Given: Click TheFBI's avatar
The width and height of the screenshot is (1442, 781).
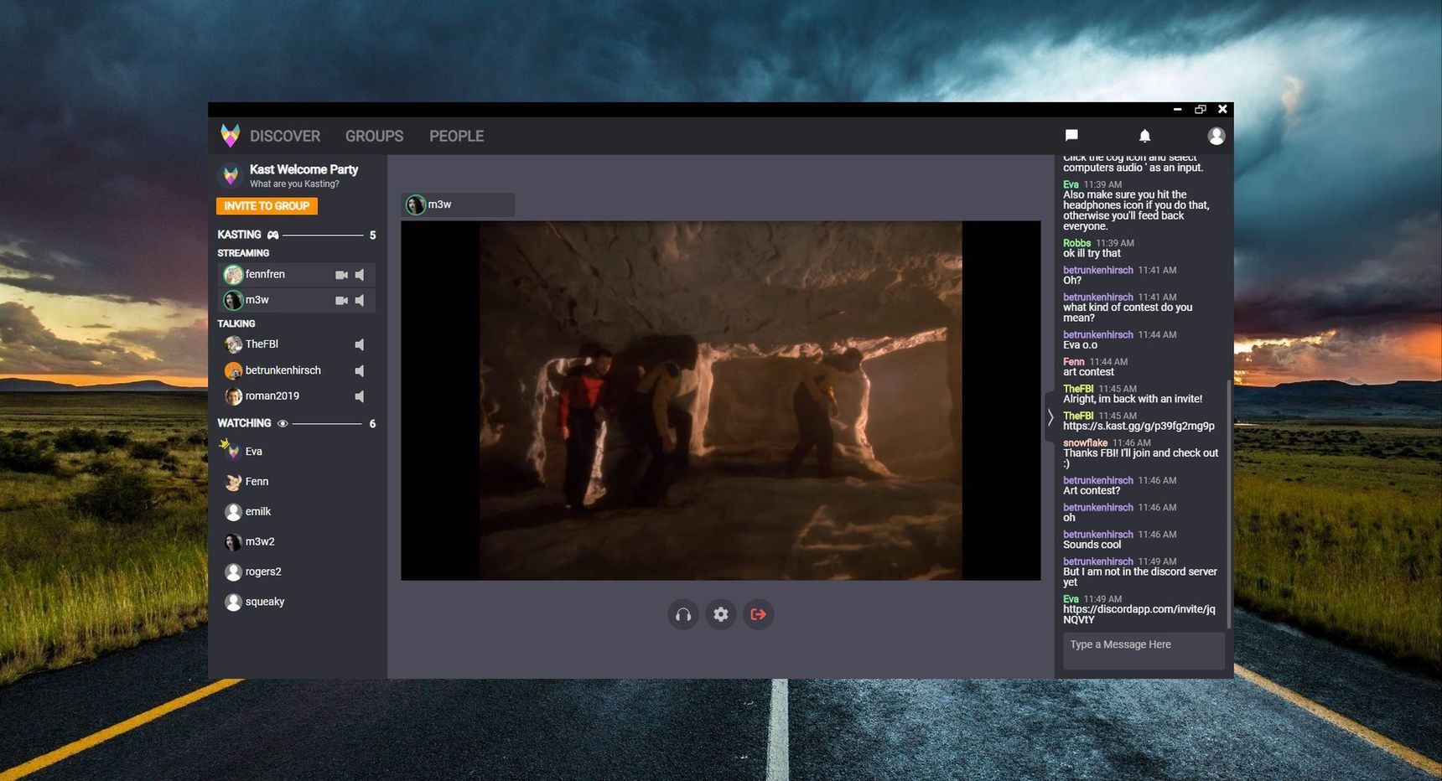Looking at the screenshot, I should pyautogui.click(x=233, y=344).
